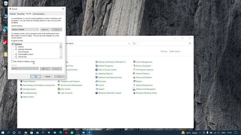The width and height of the screenshot is (241, 135).
Task: Open Microsoft Edge from the taskbar
Action: pyautogui.click(x=60, y=132)
